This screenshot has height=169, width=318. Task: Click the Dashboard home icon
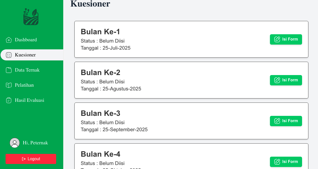[x=9, y=40]
